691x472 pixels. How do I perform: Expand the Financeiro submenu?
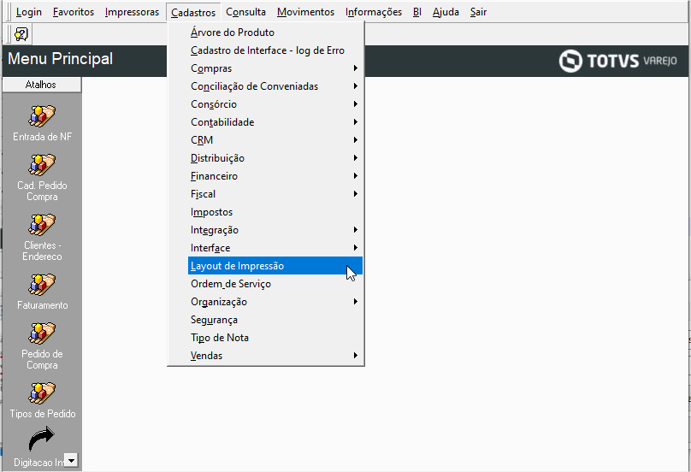pyautogui.click(x=275, y=176)
